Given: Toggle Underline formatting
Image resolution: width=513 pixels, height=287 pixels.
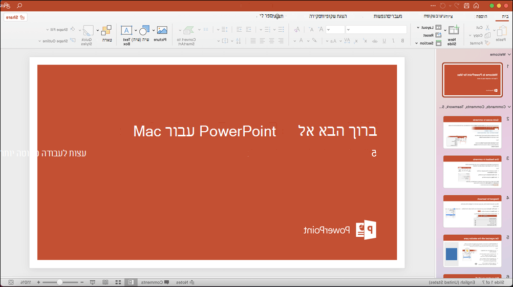Looking at the screenshot, I should click(384, 40).
